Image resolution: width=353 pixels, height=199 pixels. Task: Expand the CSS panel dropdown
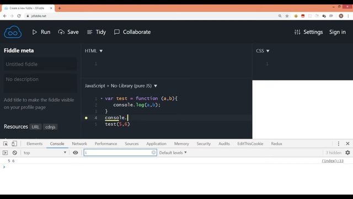pos(263,51)
